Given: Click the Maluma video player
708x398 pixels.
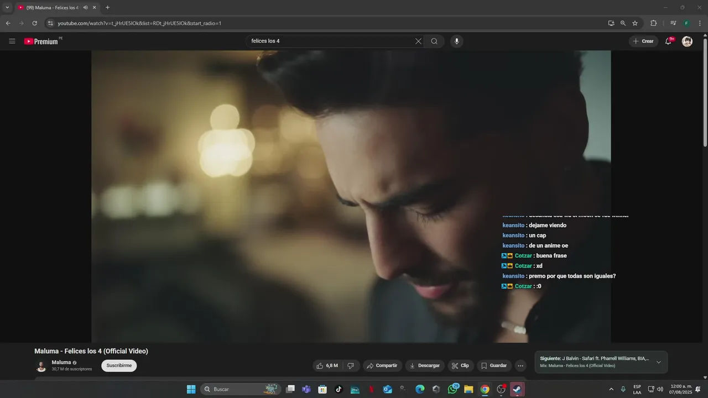Looking at the screenshot, I should coord(351,196).
